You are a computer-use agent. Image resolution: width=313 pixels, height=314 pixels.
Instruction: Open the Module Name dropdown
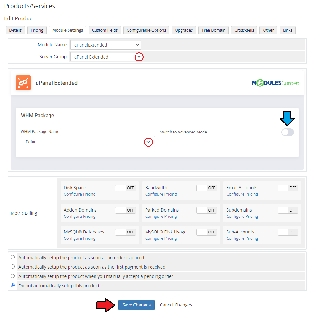[105, 45]
